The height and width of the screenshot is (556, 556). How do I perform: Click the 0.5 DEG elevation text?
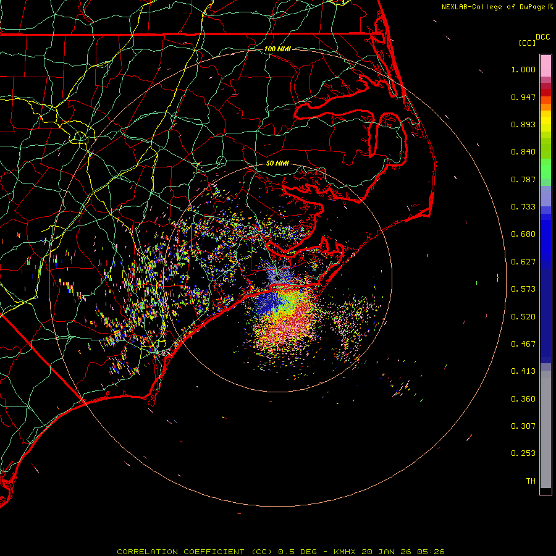tap(297, 552)
